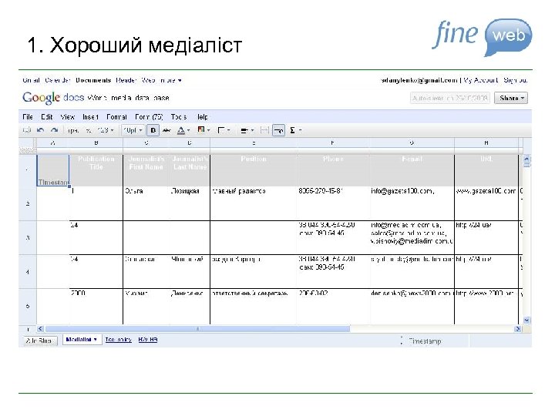Select the Journalist's First Name header cell
This screenshot has height=416, width=555.
(x=146, y=170)
